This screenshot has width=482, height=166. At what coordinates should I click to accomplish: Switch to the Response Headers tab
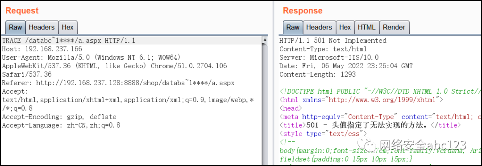pos(319,27)
